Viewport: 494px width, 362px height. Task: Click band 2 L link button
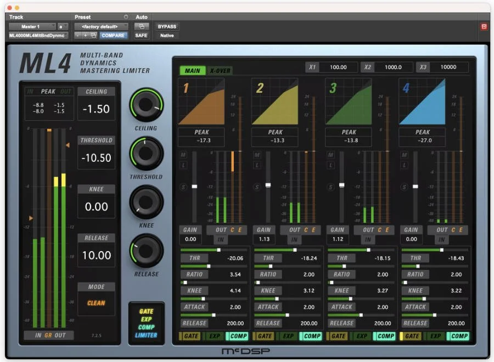(257, 165)
